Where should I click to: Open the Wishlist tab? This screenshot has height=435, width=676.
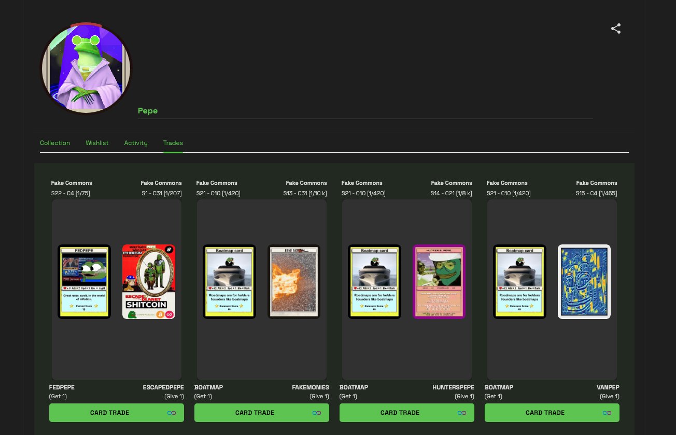97,143
